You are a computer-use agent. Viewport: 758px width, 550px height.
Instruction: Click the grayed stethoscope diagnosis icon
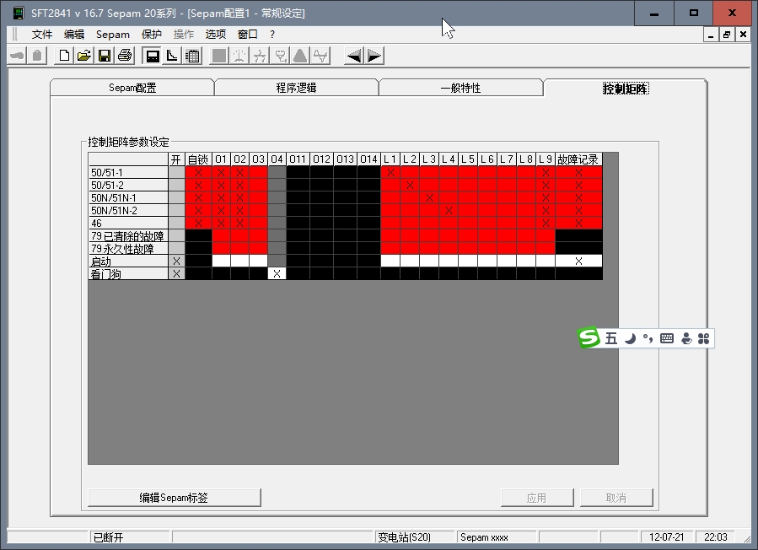[280, 57]
